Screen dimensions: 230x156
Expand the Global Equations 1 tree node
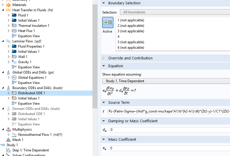point(9,78)
